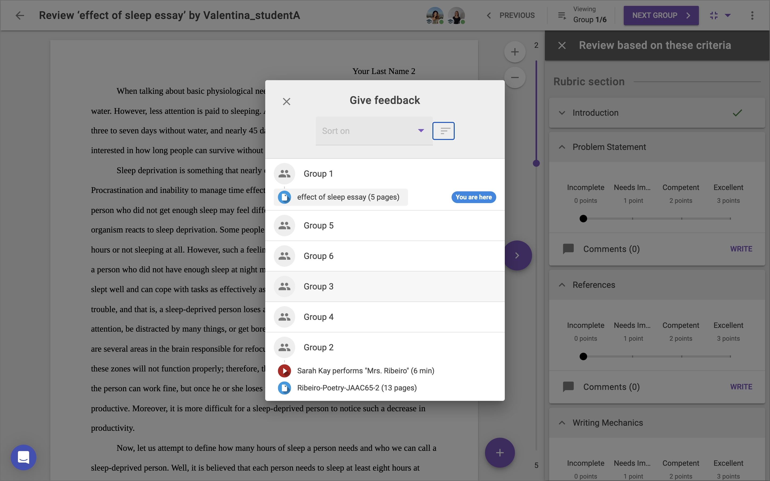Select Group 2 in the list

(385, 347)
